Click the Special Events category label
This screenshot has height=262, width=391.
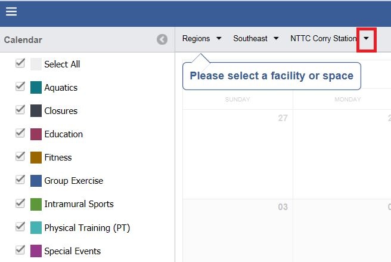click(72, 251)
